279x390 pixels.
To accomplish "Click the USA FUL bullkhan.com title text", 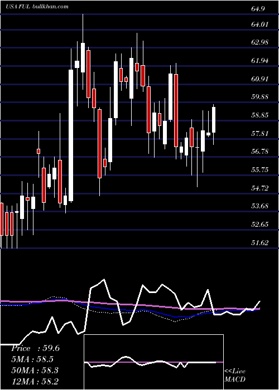I will click(37, 7).
